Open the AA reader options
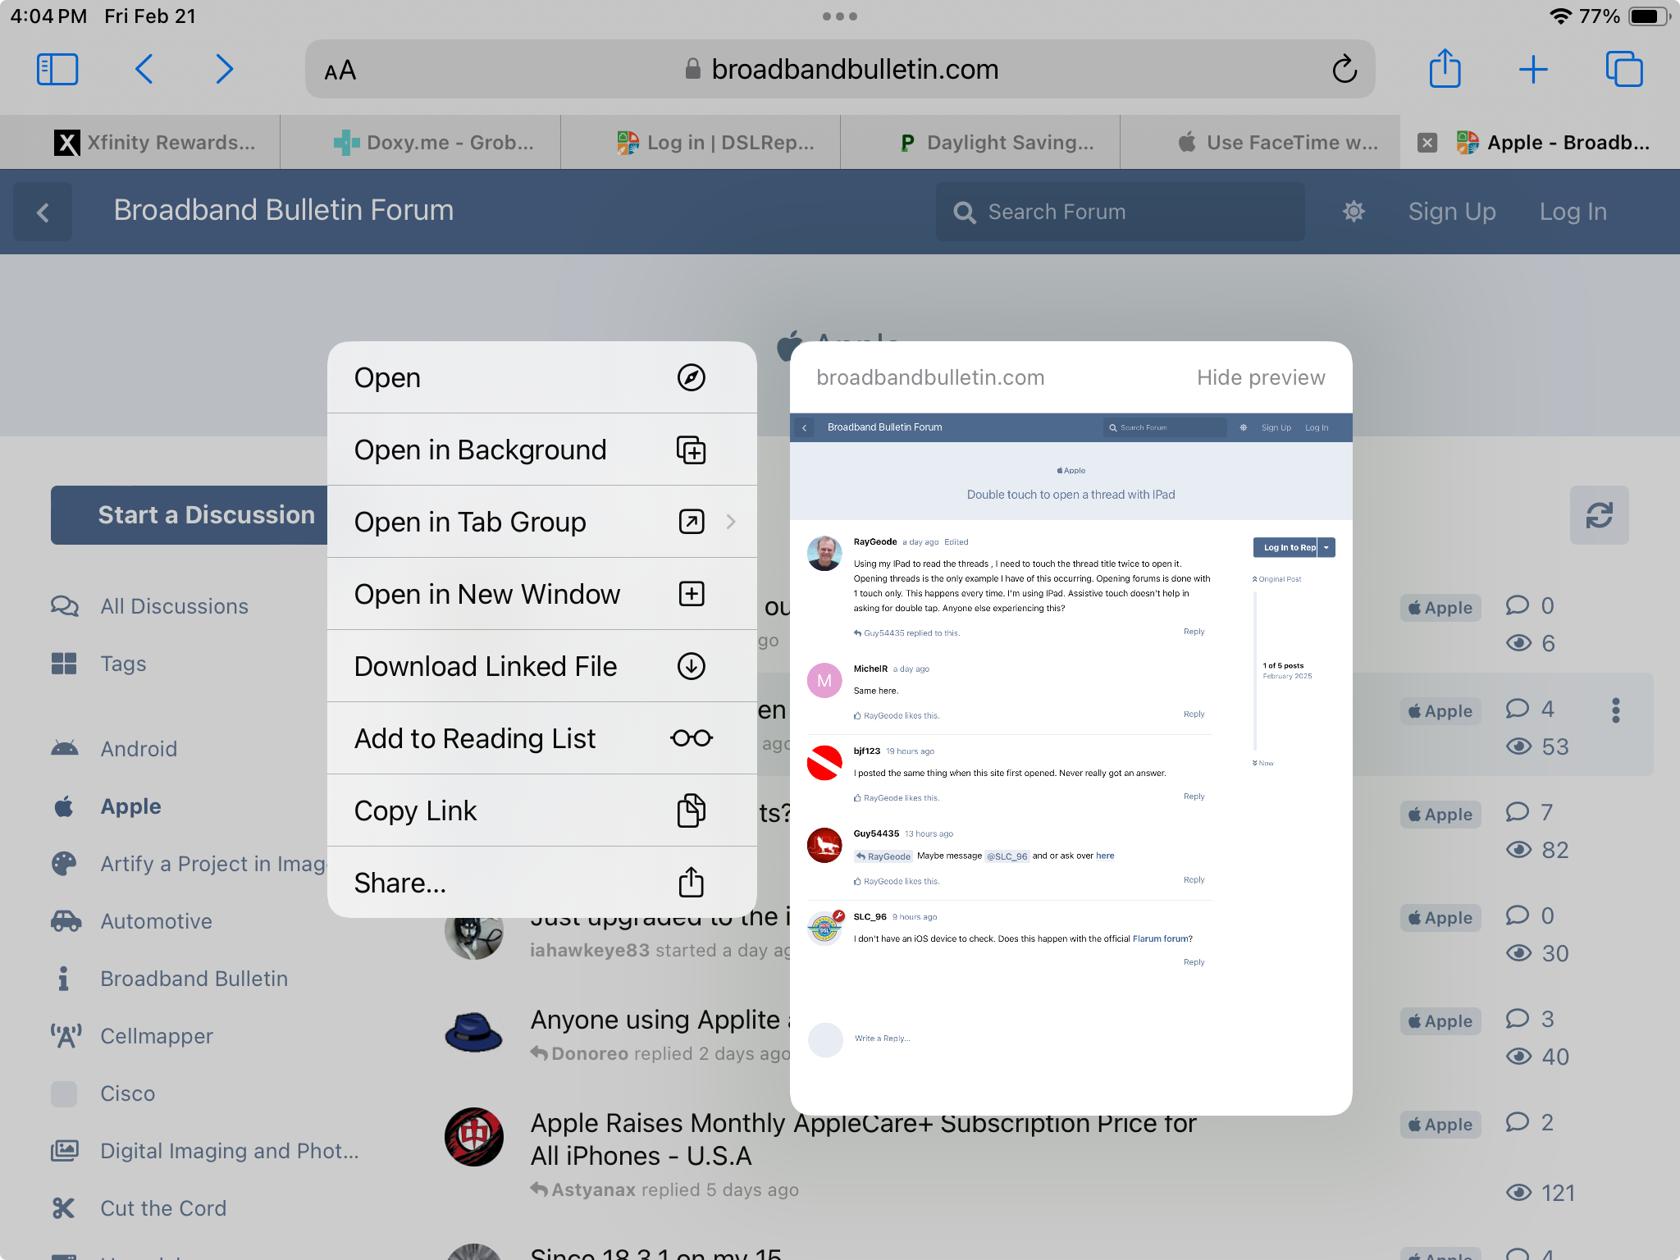Screen dimensions: 1680x1260 (340, 71)
